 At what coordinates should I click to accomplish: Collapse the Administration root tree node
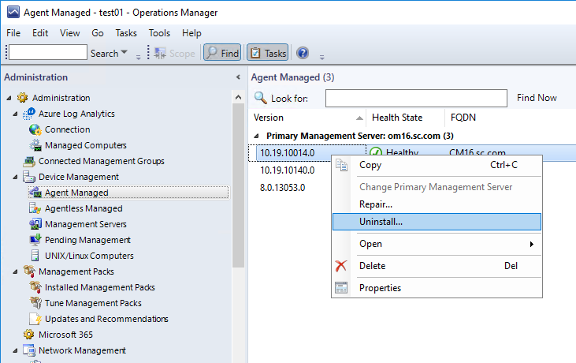pyautogui.click(x=9, y=98)
